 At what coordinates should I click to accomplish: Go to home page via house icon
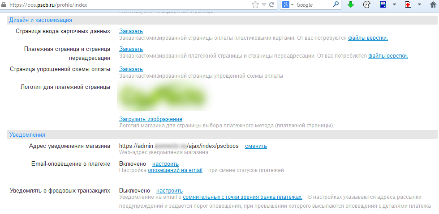433,4
